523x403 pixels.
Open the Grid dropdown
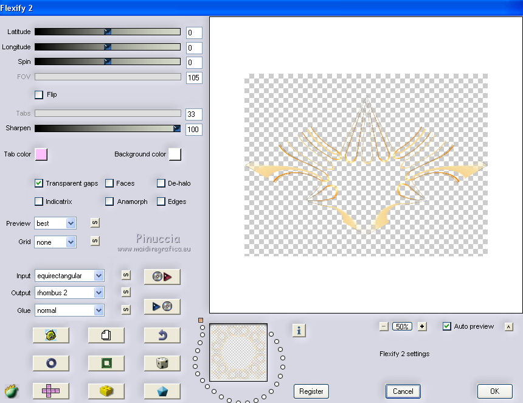pyautogui.click(x=55, y=242)
